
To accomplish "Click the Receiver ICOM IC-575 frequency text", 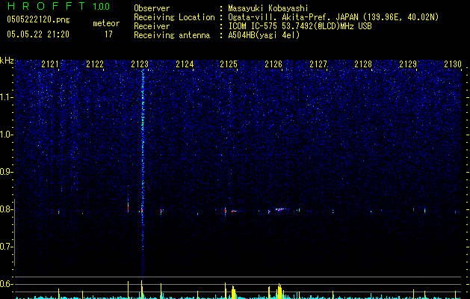I will coord(300,26).
